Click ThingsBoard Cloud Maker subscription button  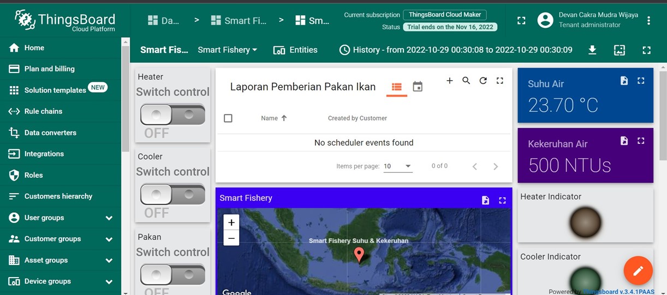point(445,15)
